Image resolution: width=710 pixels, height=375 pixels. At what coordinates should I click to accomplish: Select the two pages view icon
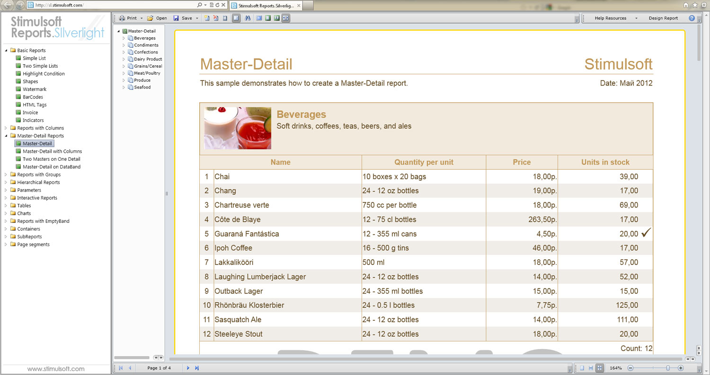point(277,18)
